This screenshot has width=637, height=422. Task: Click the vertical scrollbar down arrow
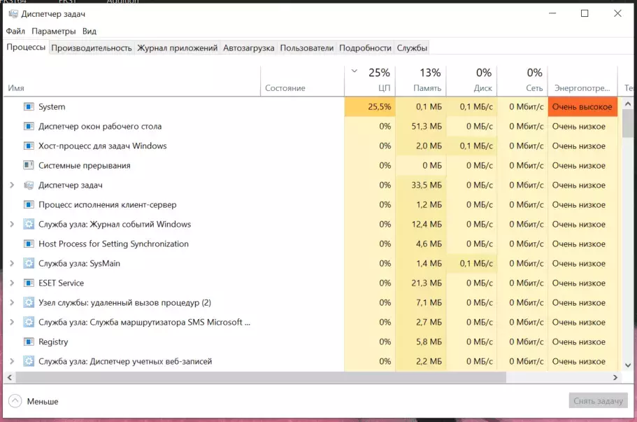(x=628, y=365)
